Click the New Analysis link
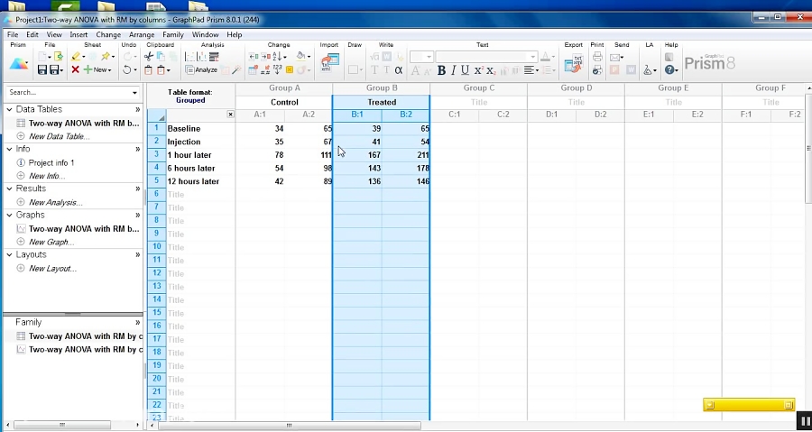The image size is (812, 432). [55, 202]
